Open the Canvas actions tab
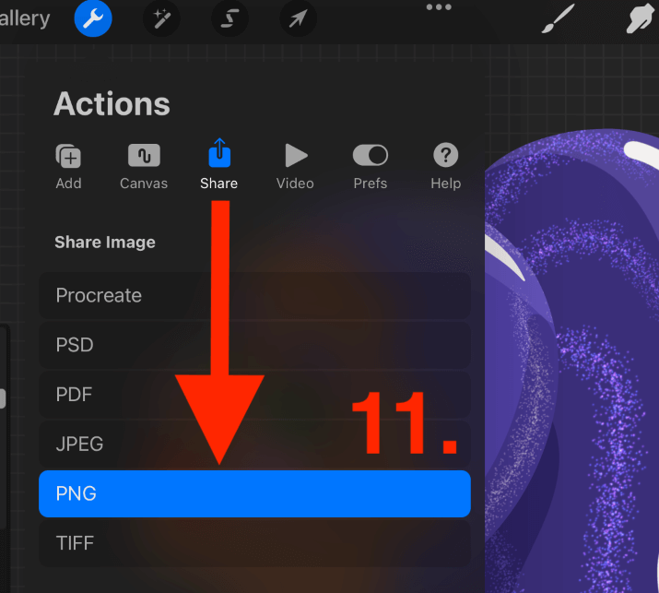The height and width of the screenshot is (593, 659). (144, 167)
